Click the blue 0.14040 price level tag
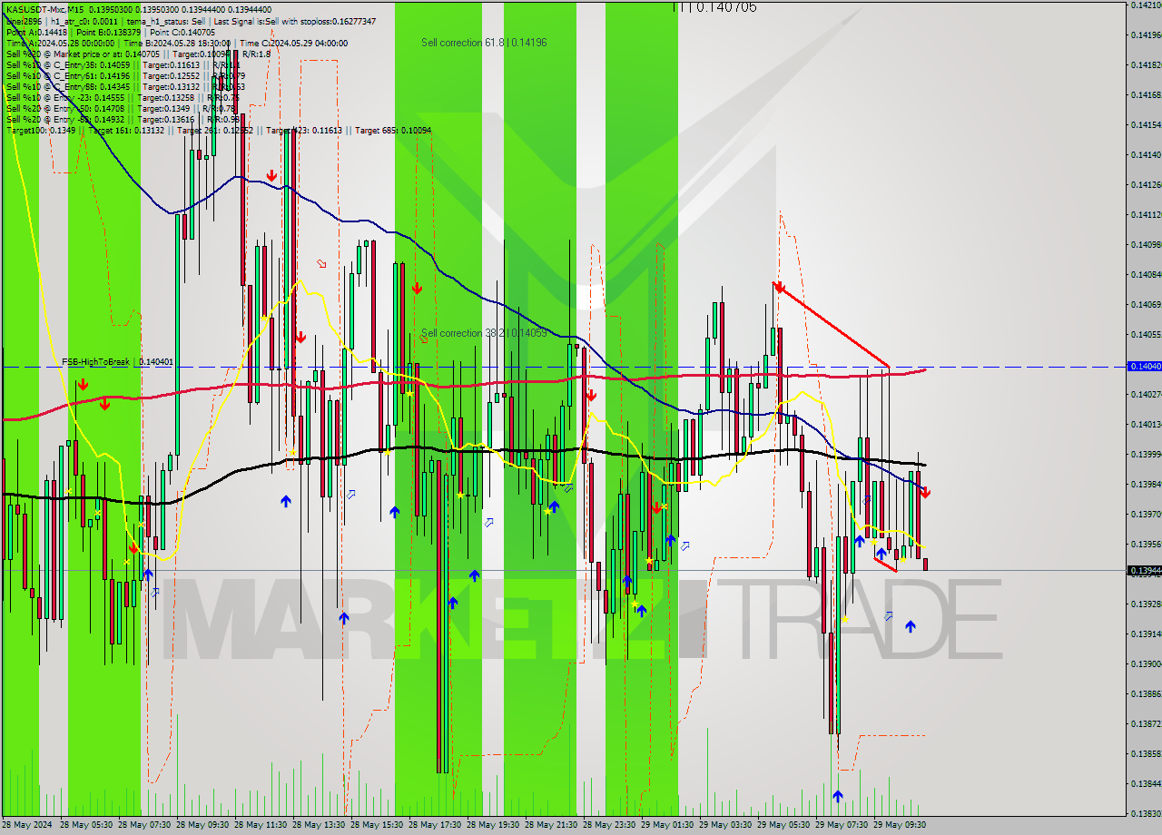Image resolution: width=1162 pixels, height=835 pixels. point(1143,366)
